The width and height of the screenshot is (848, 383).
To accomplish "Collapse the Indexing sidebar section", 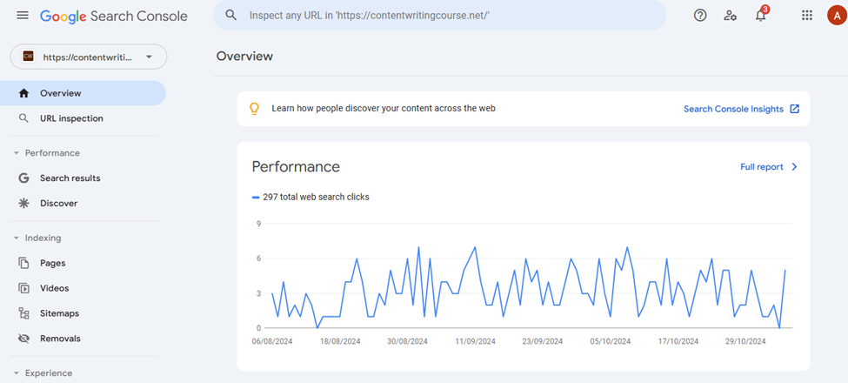I will point(37,238).
